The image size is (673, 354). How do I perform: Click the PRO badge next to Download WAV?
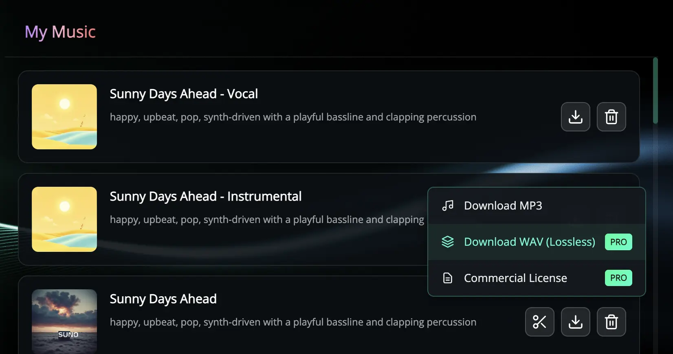(618, 242)
